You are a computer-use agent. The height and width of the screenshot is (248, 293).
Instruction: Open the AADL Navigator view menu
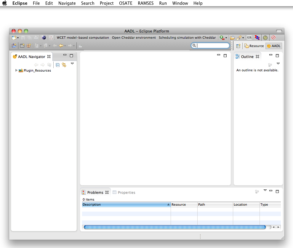[x=72, y=64]
